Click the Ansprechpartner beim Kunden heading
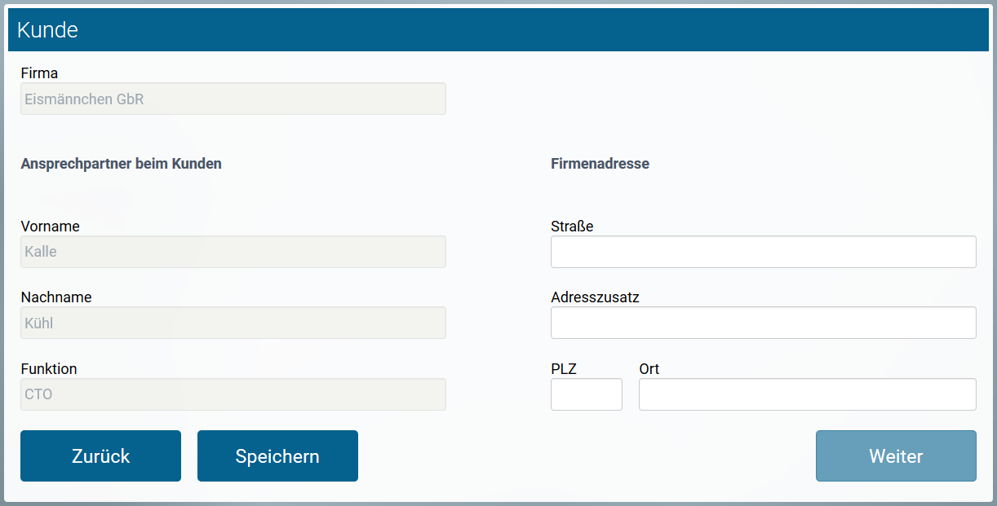This screenshot has height=506, width=997. pos(121,163)
